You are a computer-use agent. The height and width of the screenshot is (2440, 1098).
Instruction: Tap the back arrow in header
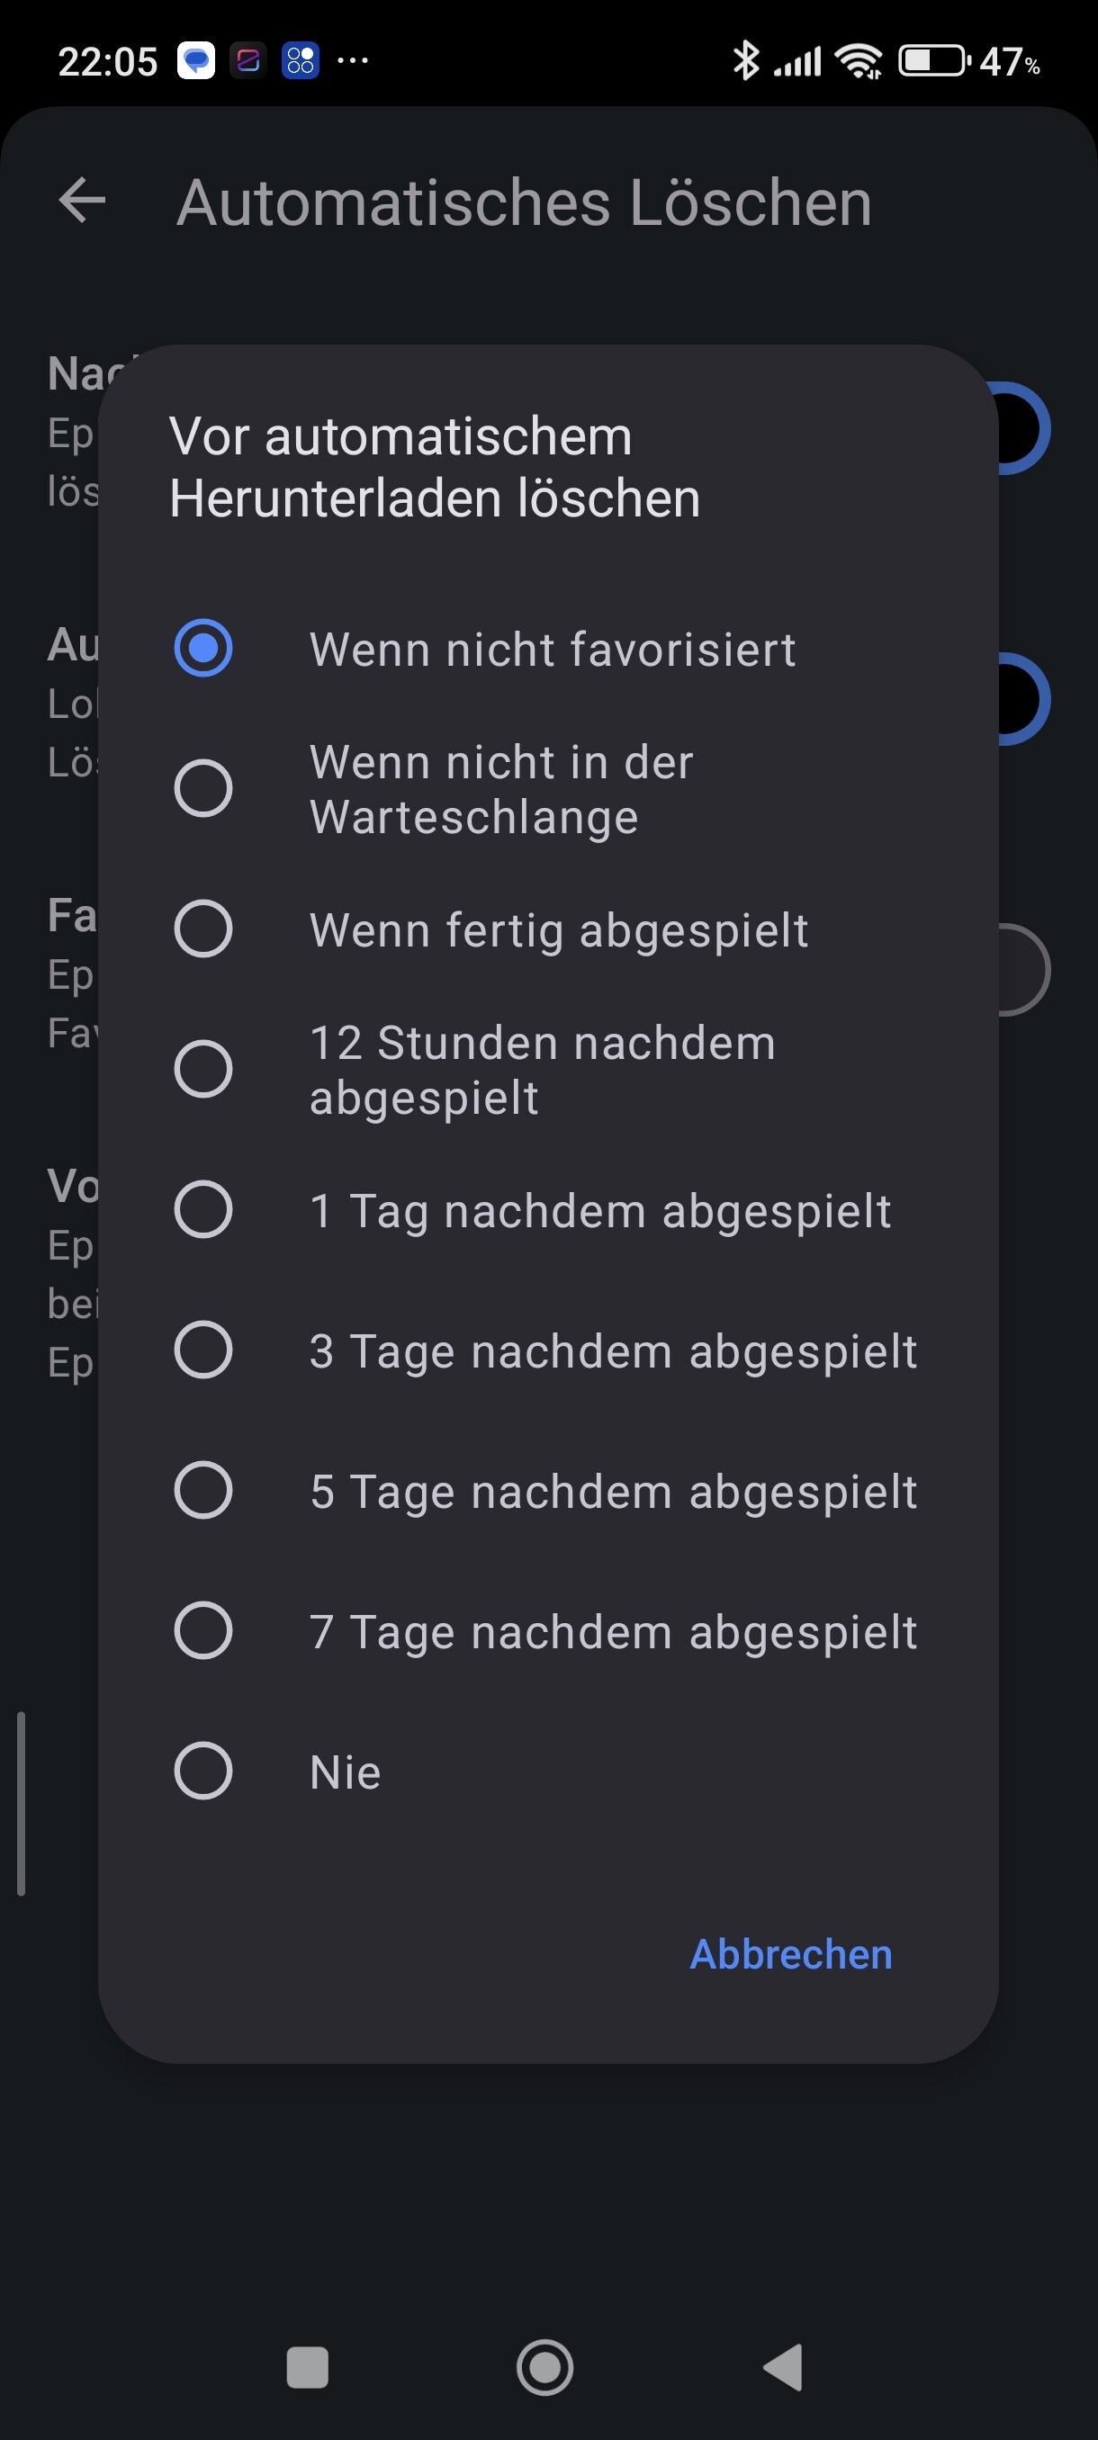[83, 201]
